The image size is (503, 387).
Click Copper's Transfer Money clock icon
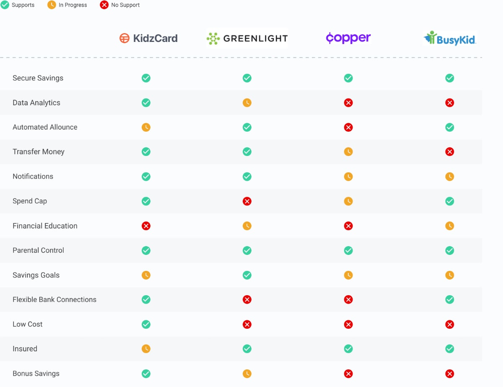pyautogui.click(x=348, y=152)
